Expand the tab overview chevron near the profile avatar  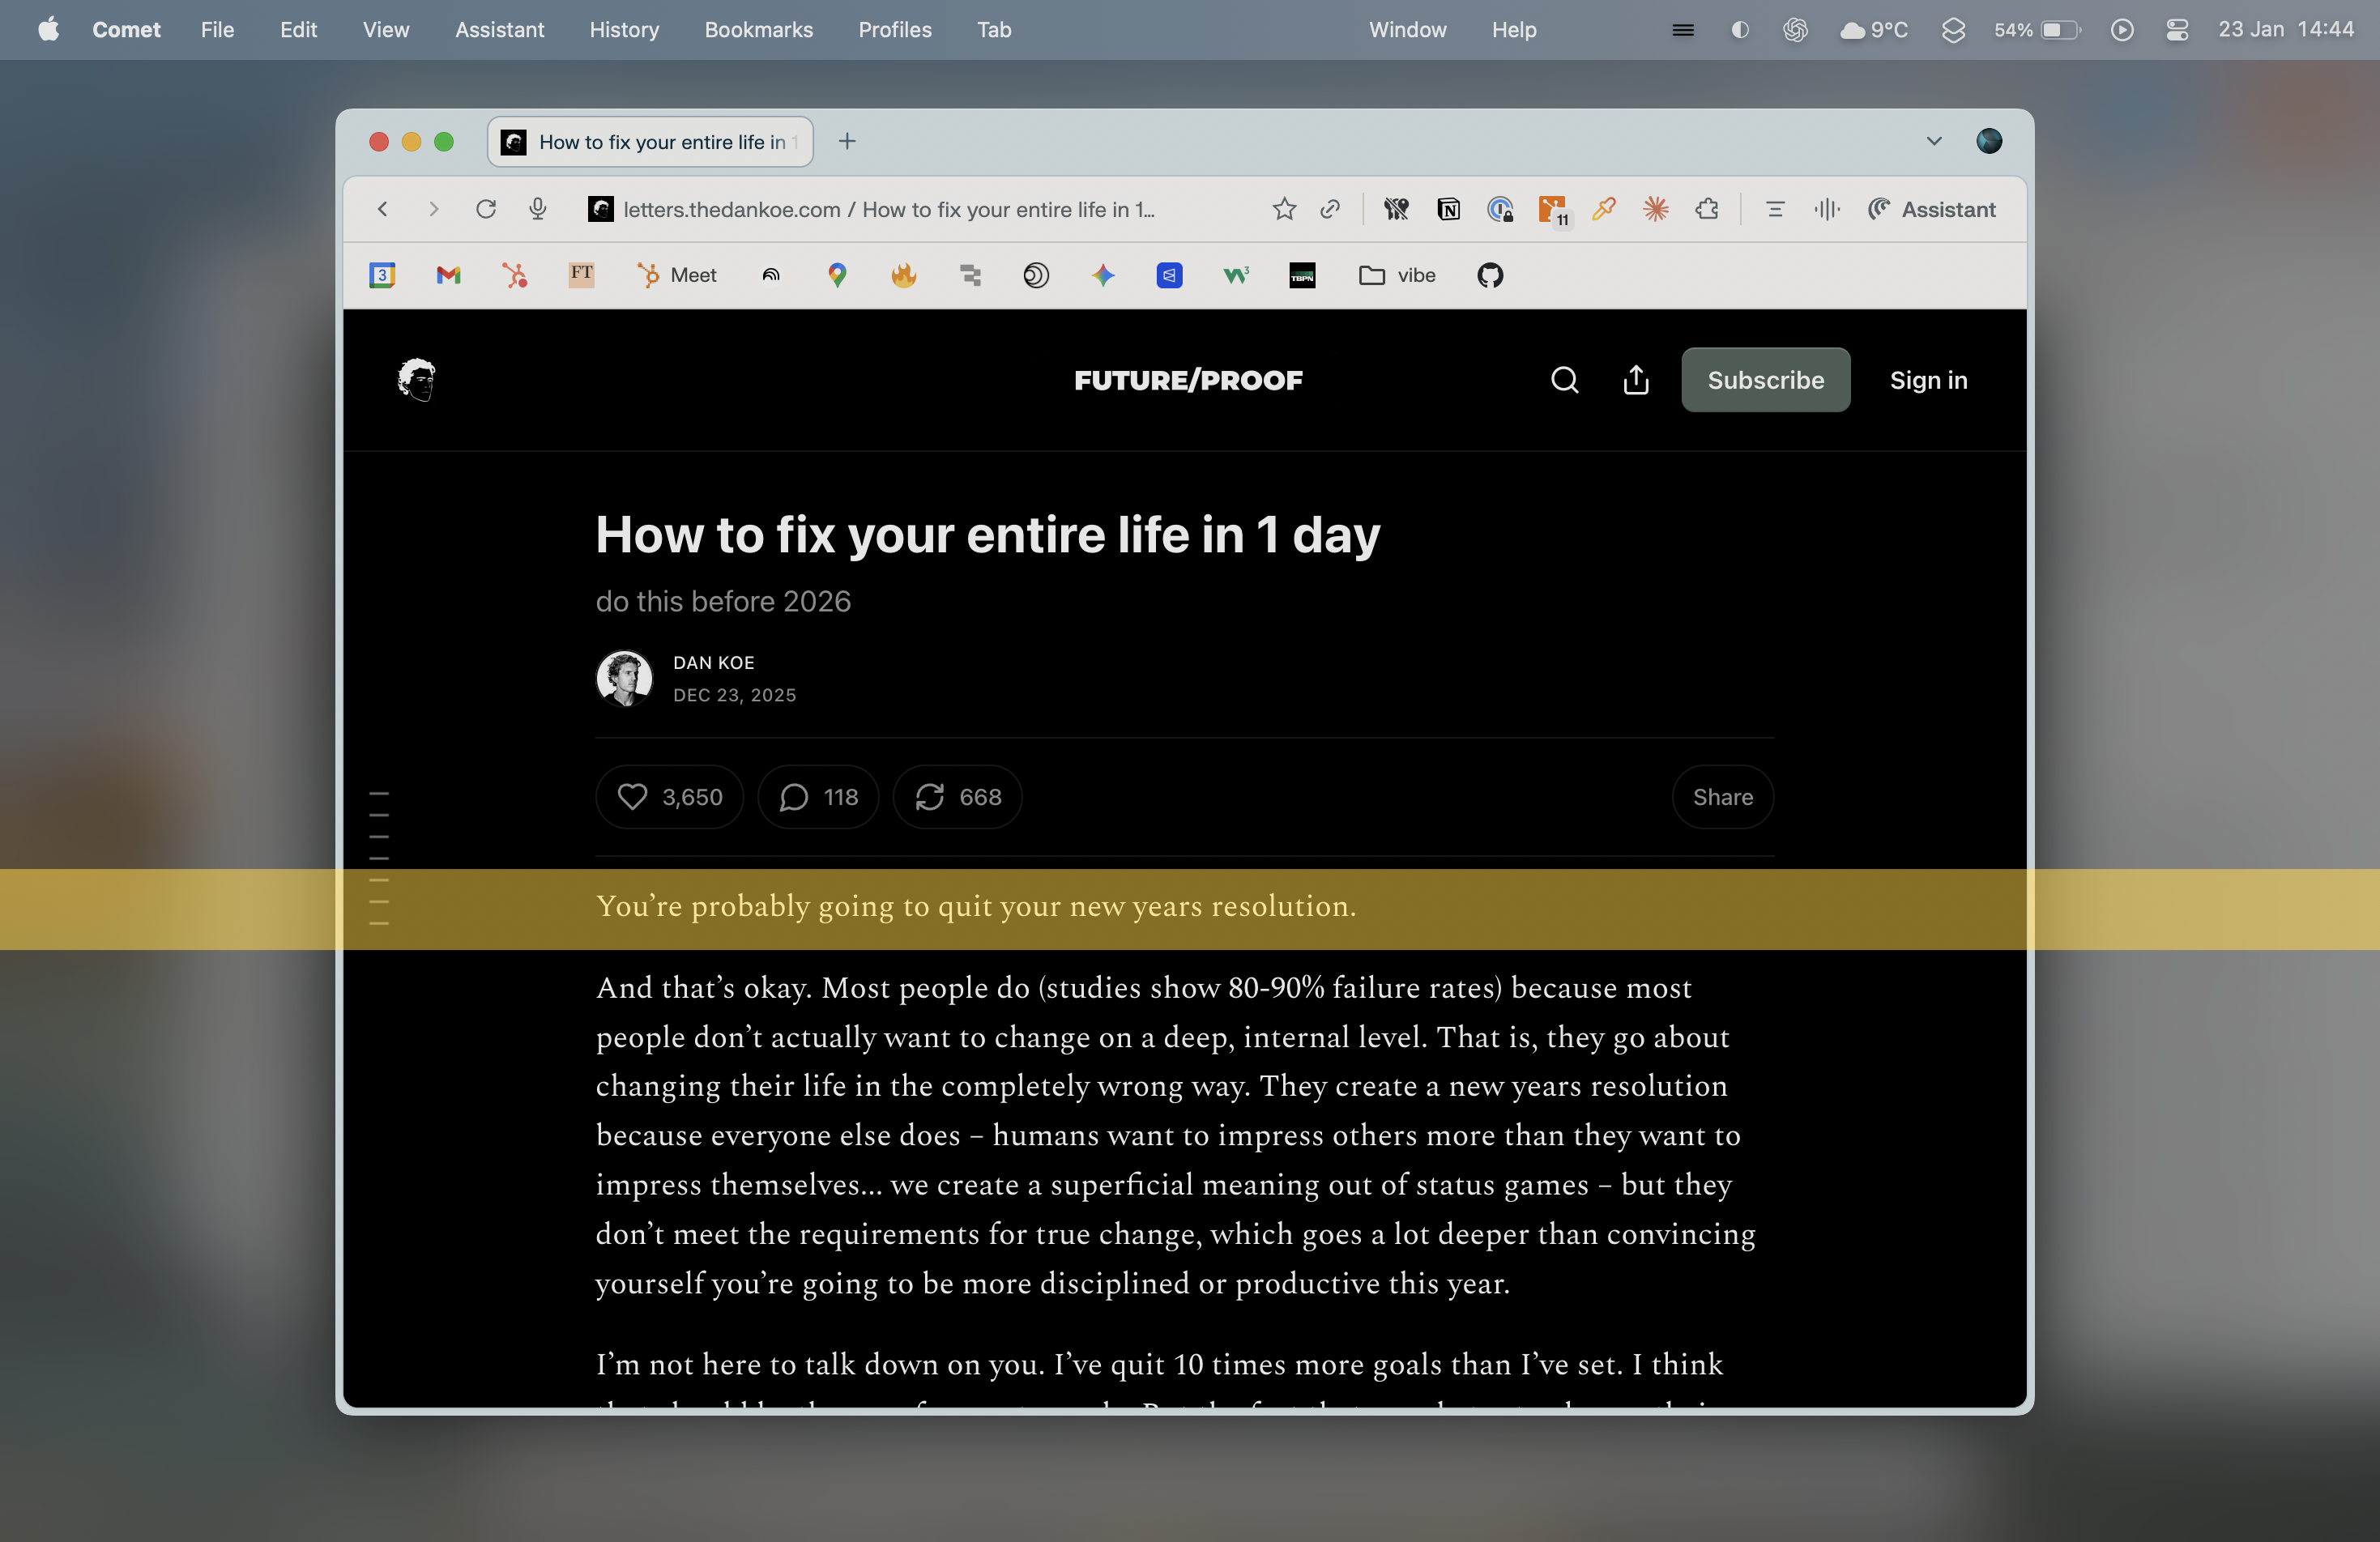pyautogui.click(x=1934, y=141)
